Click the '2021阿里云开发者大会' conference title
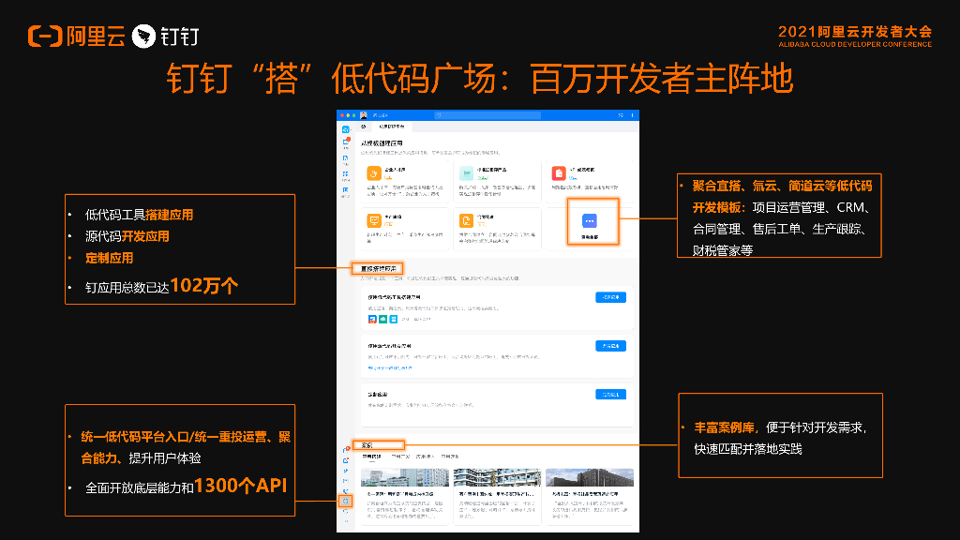Viewport: 960px width, 540px height. click(x=855, y=32)
